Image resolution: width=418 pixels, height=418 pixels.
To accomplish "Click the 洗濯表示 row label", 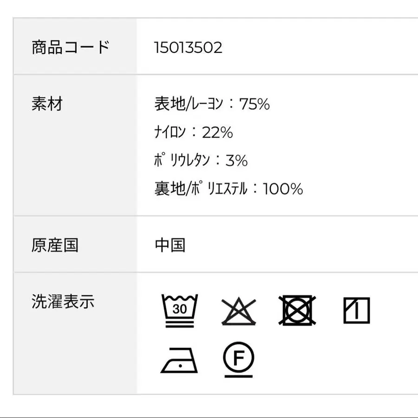I will coord(63,301).
